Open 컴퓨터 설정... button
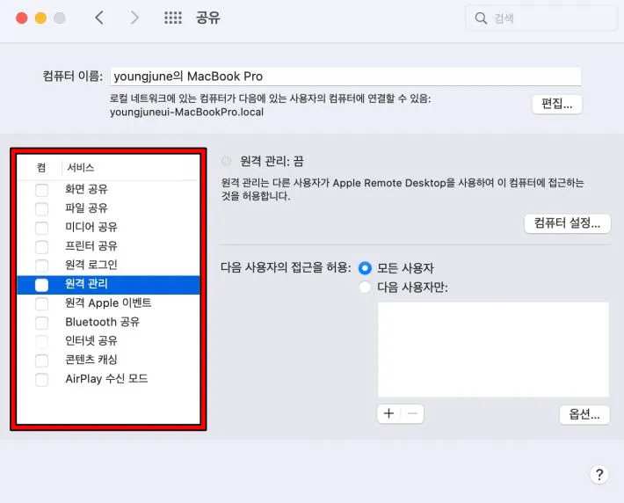Image resolution: width=624 pixels, height=503 pixels. [x=568, y=223]
